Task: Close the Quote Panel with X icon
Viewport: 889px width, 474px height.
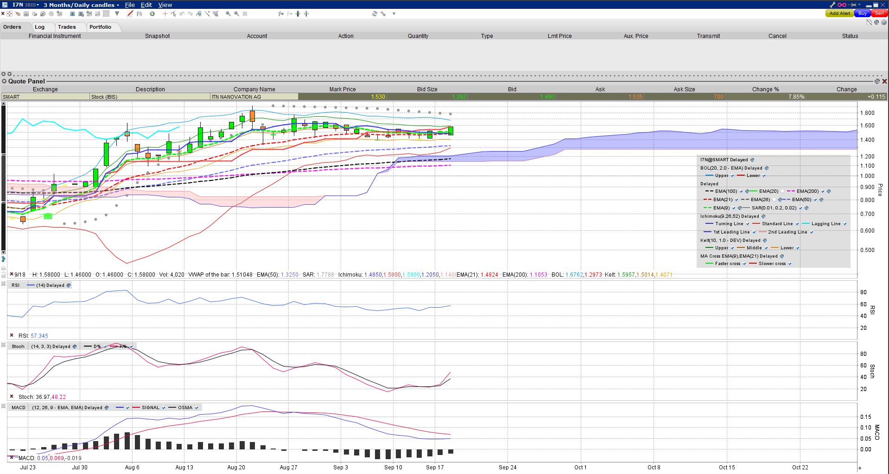Action: tap(884, 81)
